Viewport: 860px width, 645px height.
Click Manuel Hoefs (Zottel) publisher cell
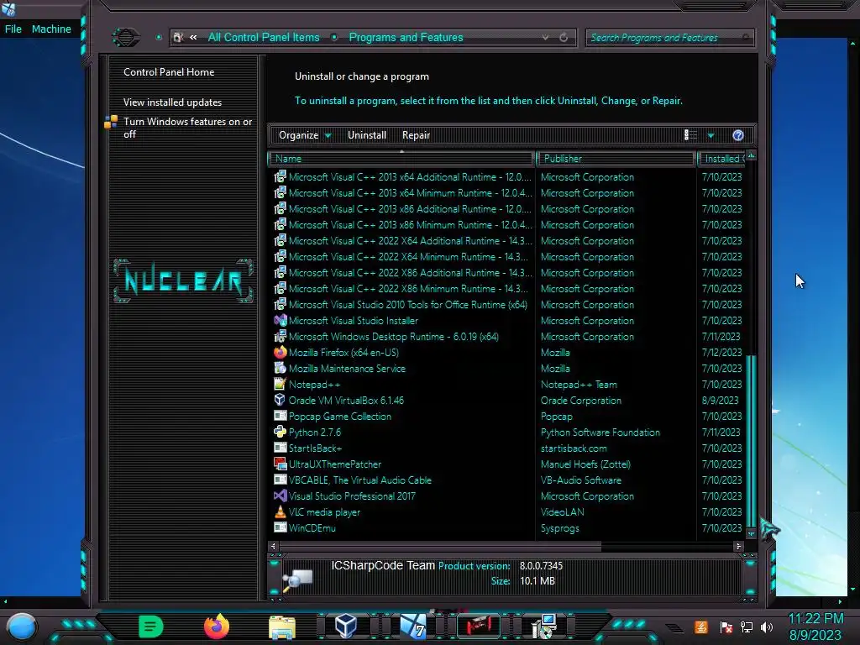click(585, 464)
